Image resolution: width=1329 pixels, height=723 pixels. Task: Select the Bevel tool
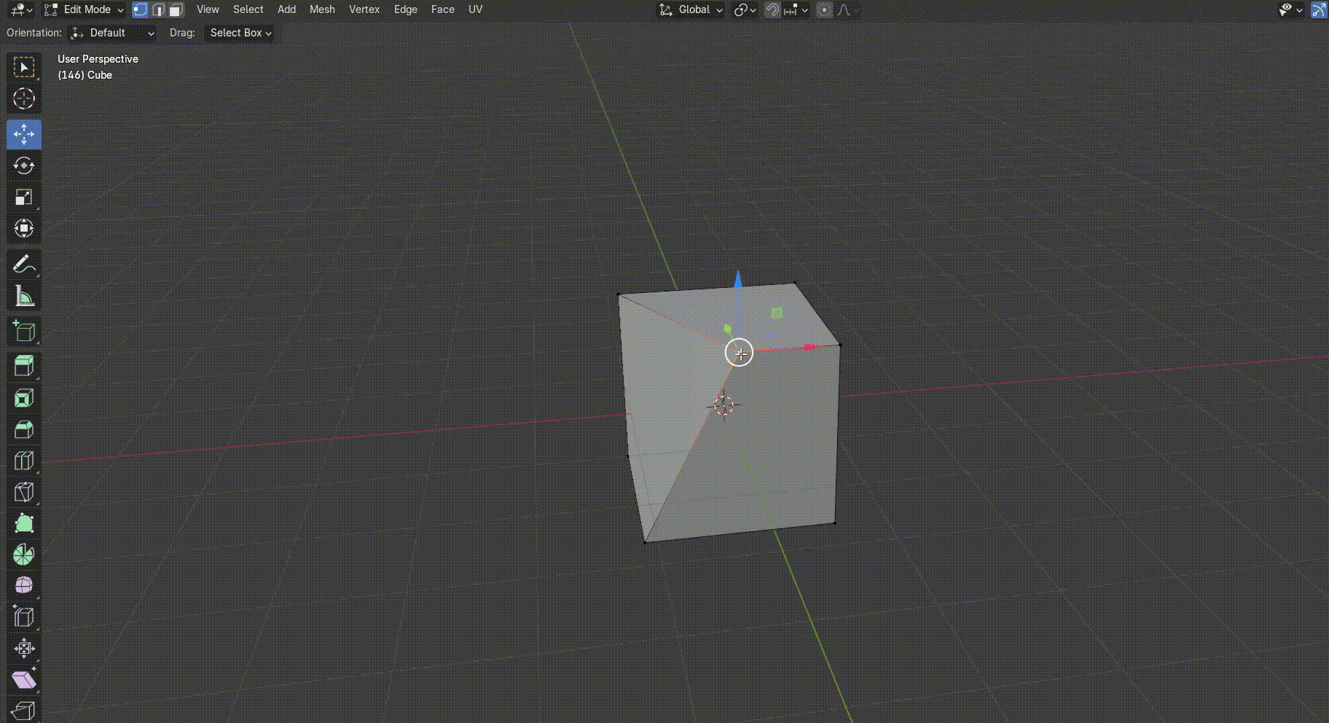[x=24, y=429]
